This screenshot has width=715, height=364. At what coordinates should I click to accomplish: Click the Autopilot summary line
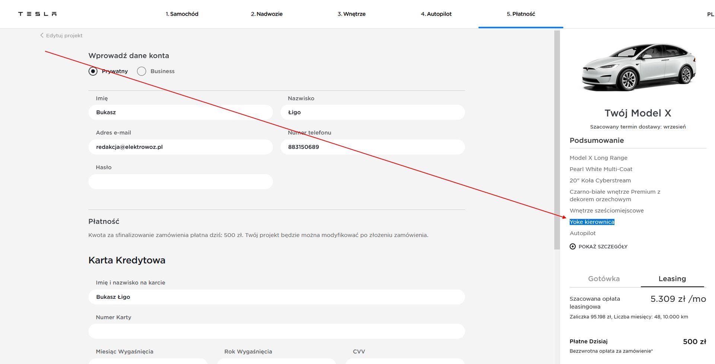tap(583, 233)
